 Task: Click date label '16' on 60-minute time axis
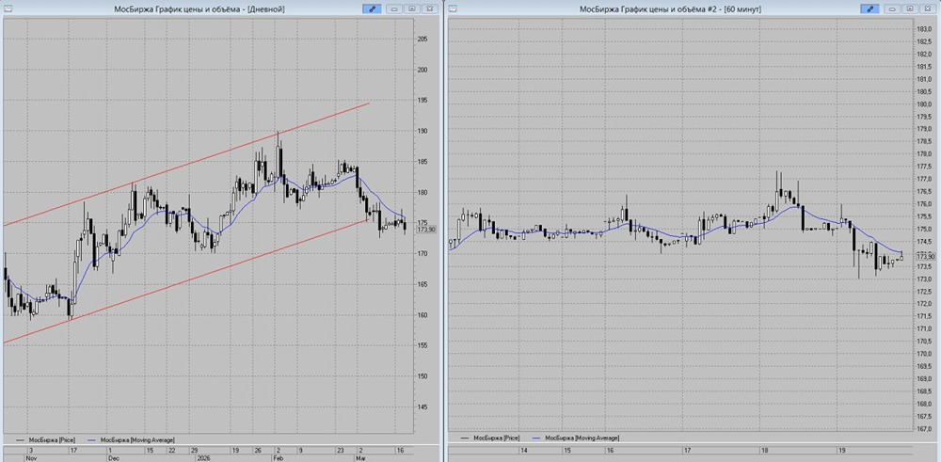[610, 450]
